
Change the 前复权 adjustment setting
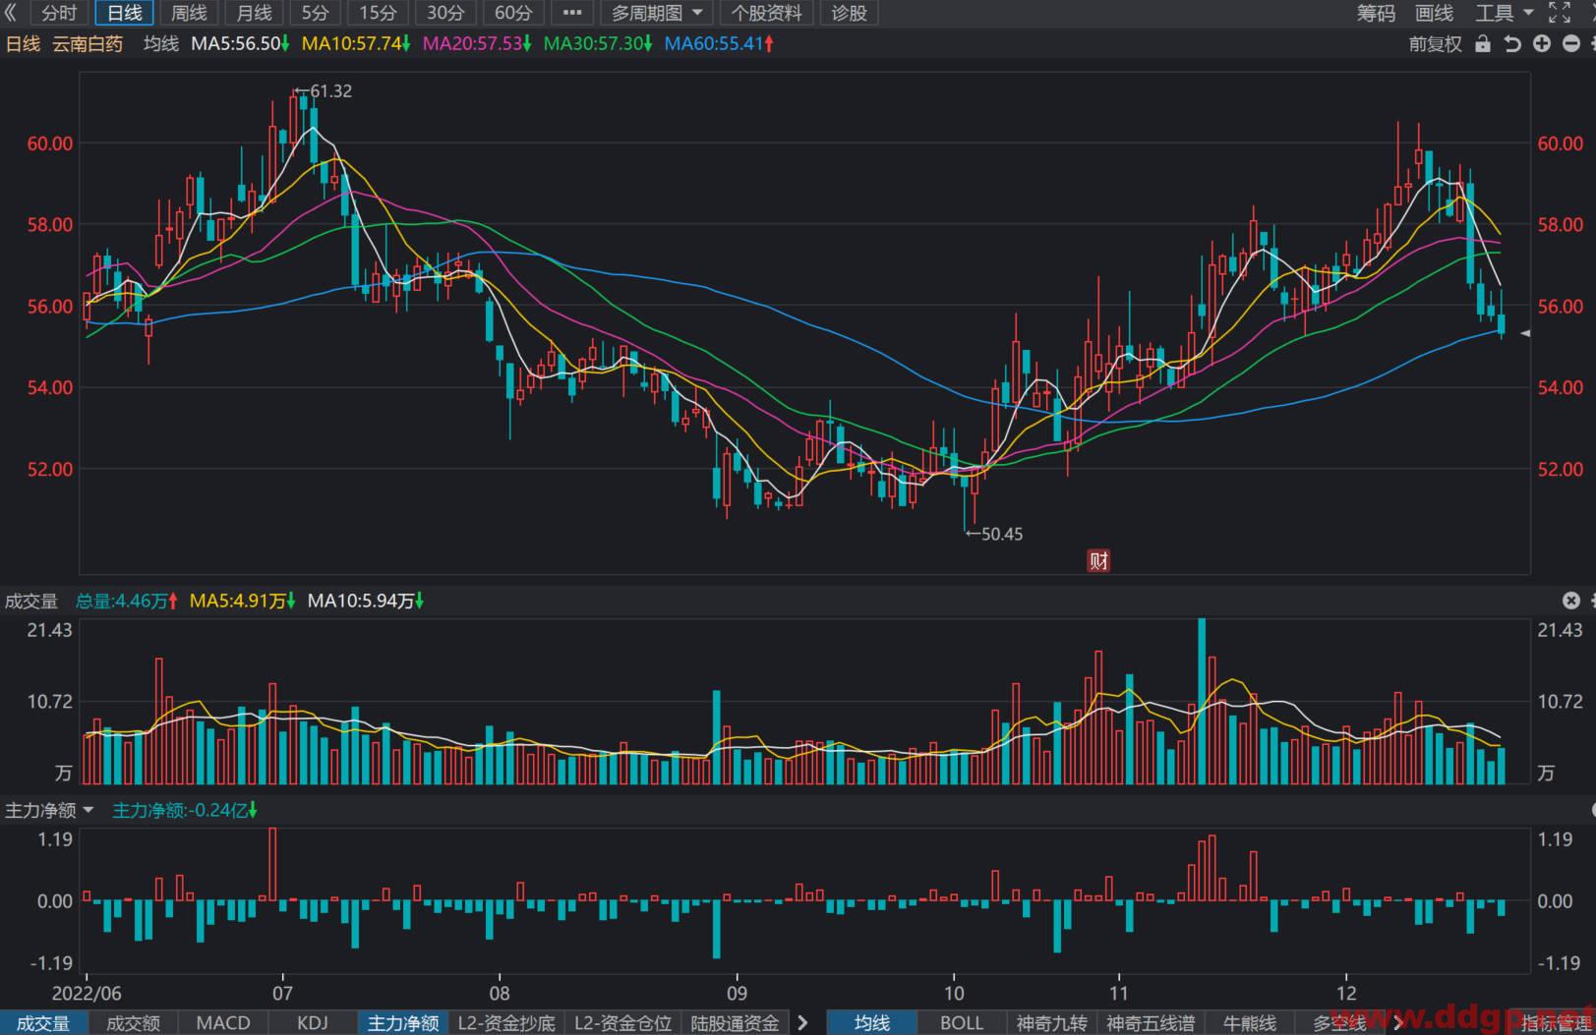coord(1435,44)
